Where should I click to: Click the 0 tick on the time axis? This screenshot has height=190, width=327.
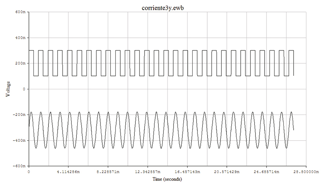pos(29,171)
